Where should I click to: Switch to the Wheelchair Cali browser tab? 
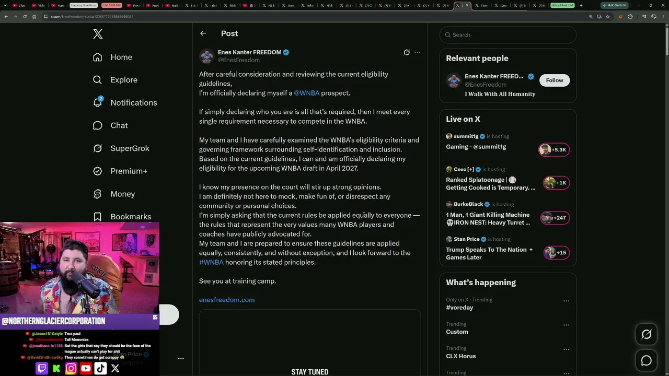click(562, 5)
